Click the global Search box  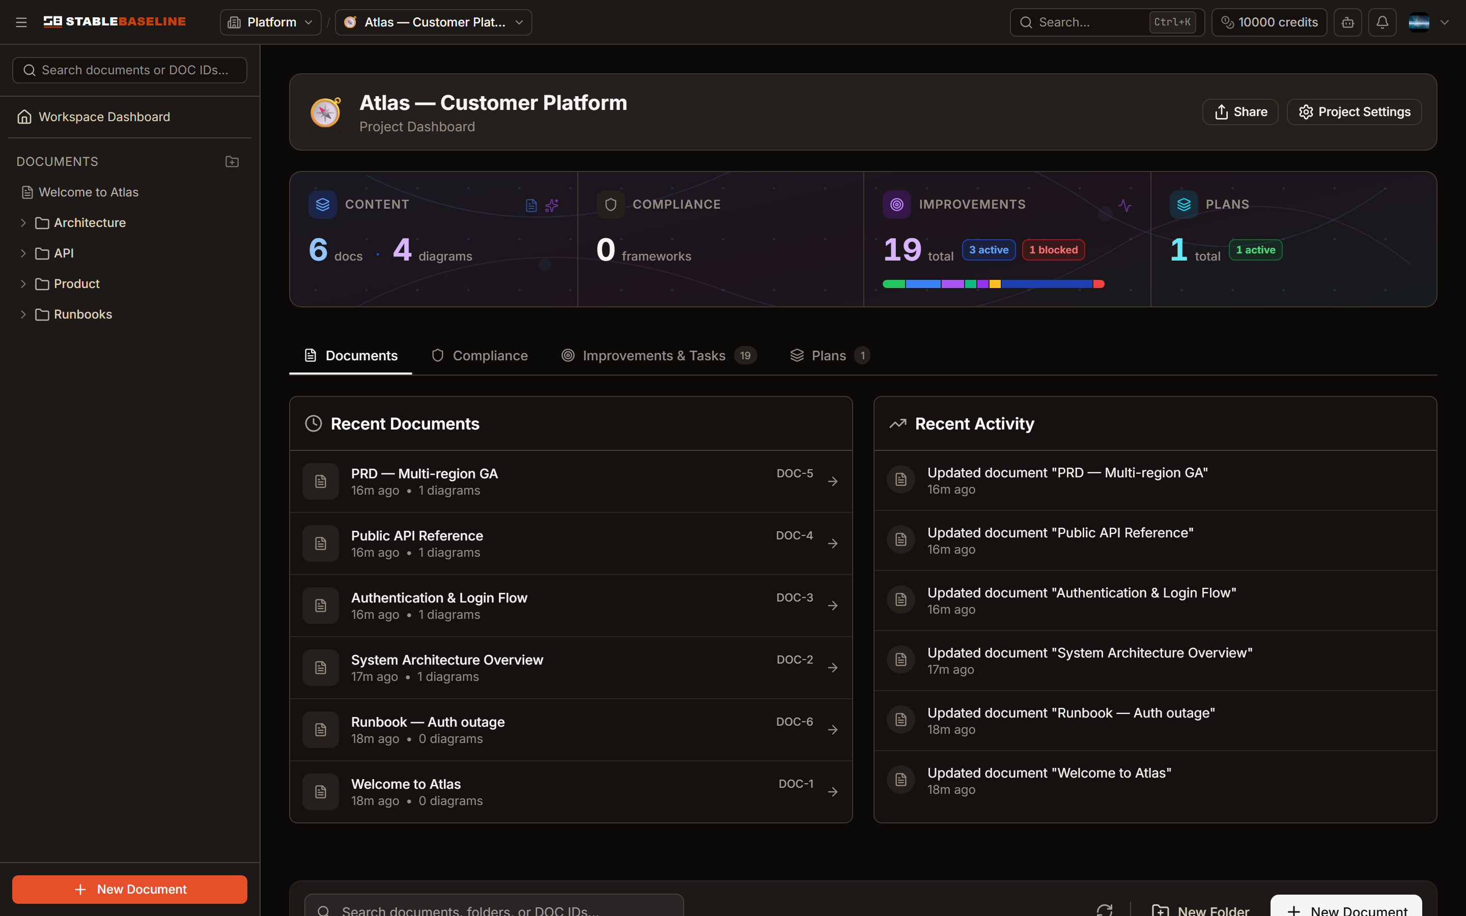point(1107,22)
